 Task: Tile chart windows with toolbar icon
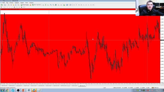click(x=56, y=5)
